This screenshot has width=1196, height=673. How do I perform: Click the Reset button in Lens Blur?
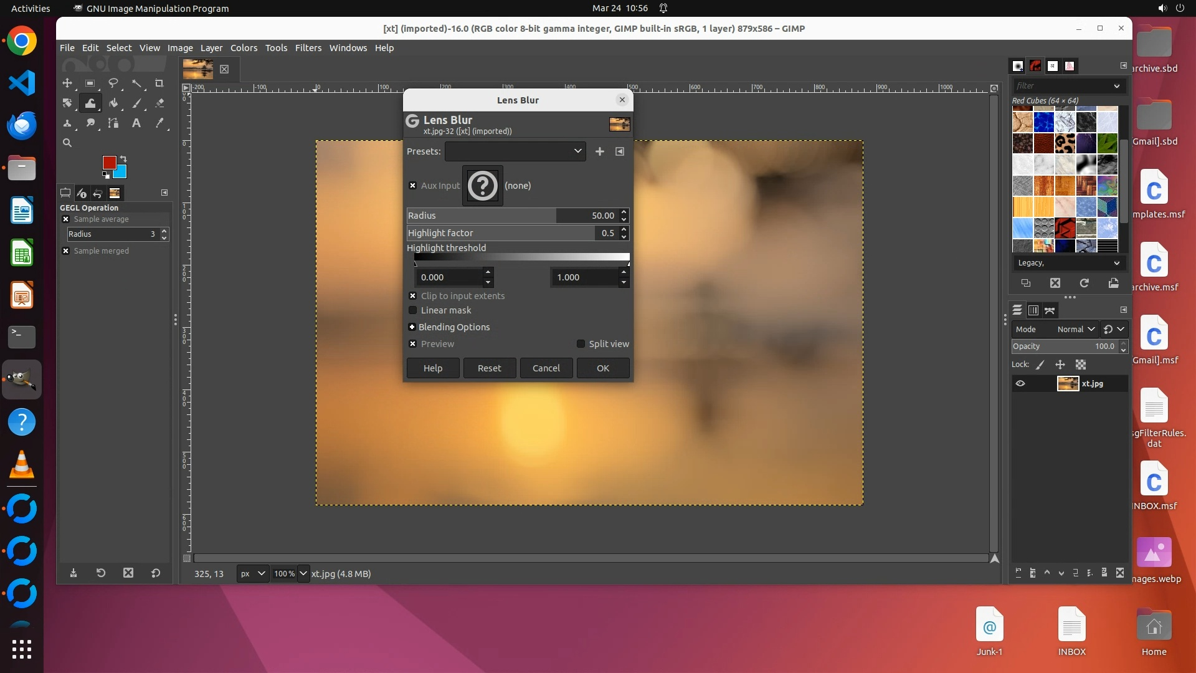(x=489, y=368)
